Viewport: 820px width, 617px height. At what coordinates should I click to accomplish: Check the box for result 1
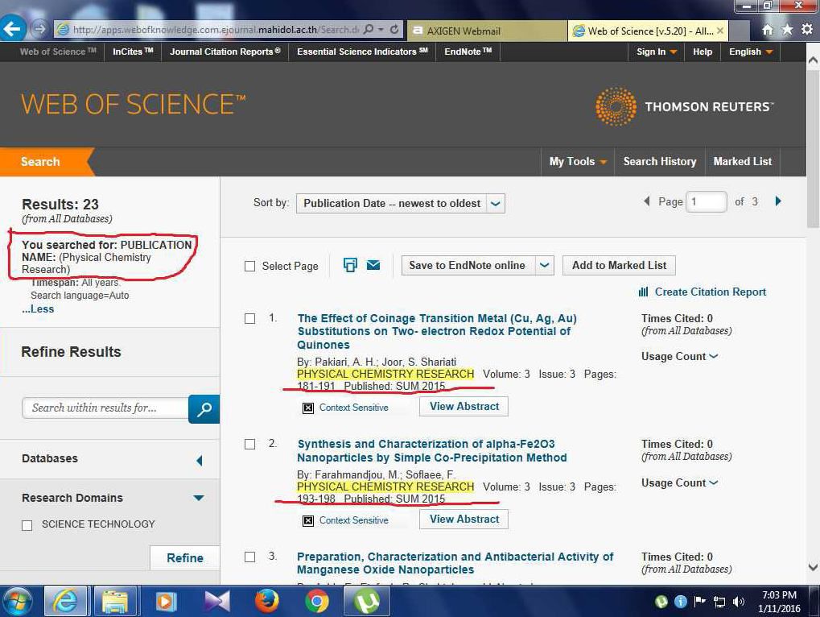point(250,319)
